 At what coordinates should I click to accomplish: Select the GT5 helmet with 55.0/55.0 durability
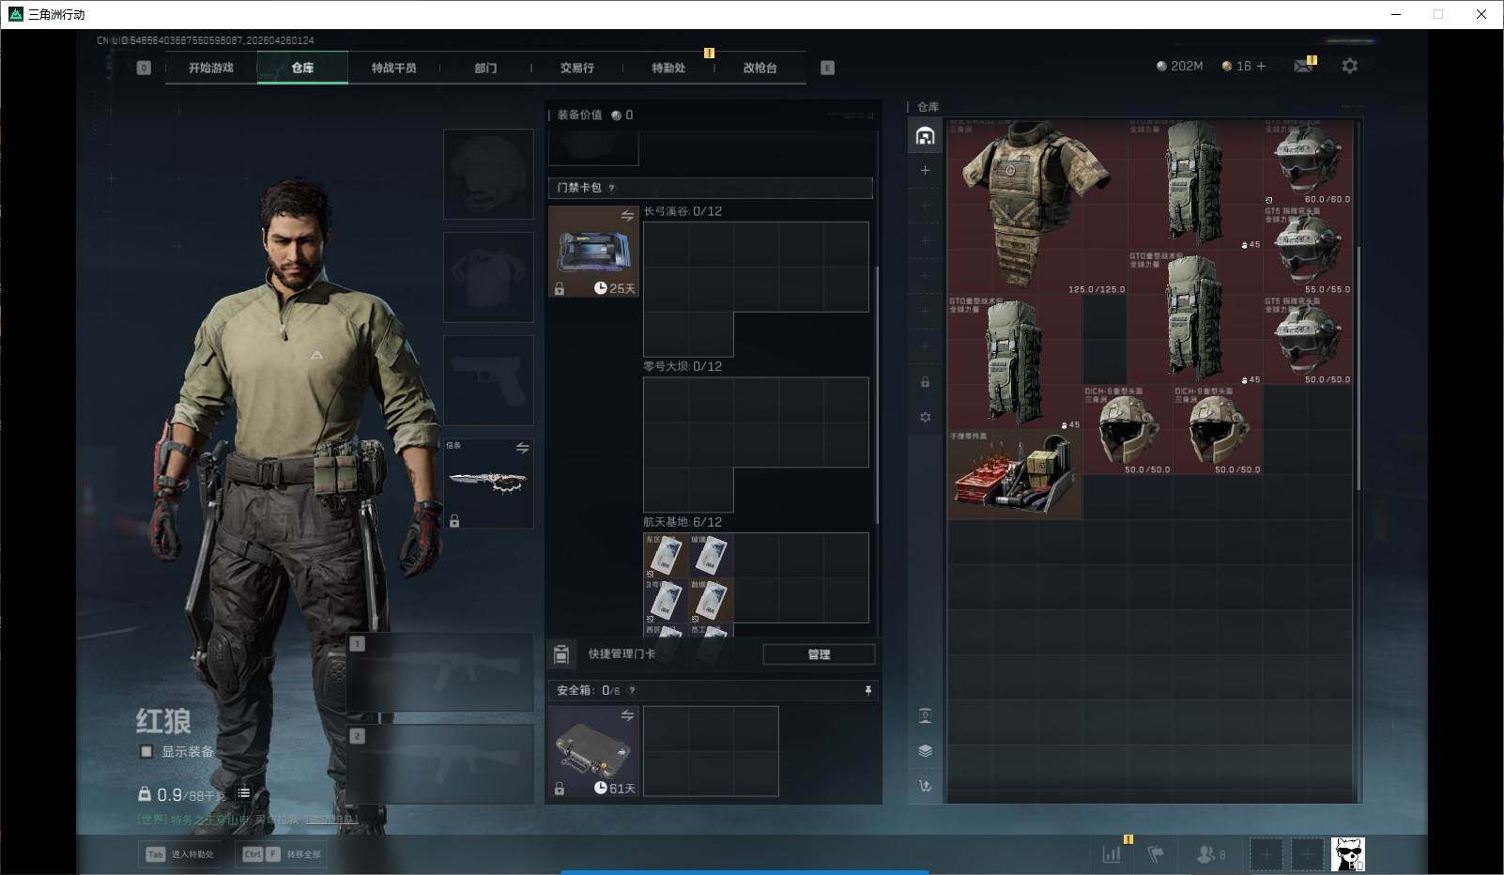coord(1309,252)
